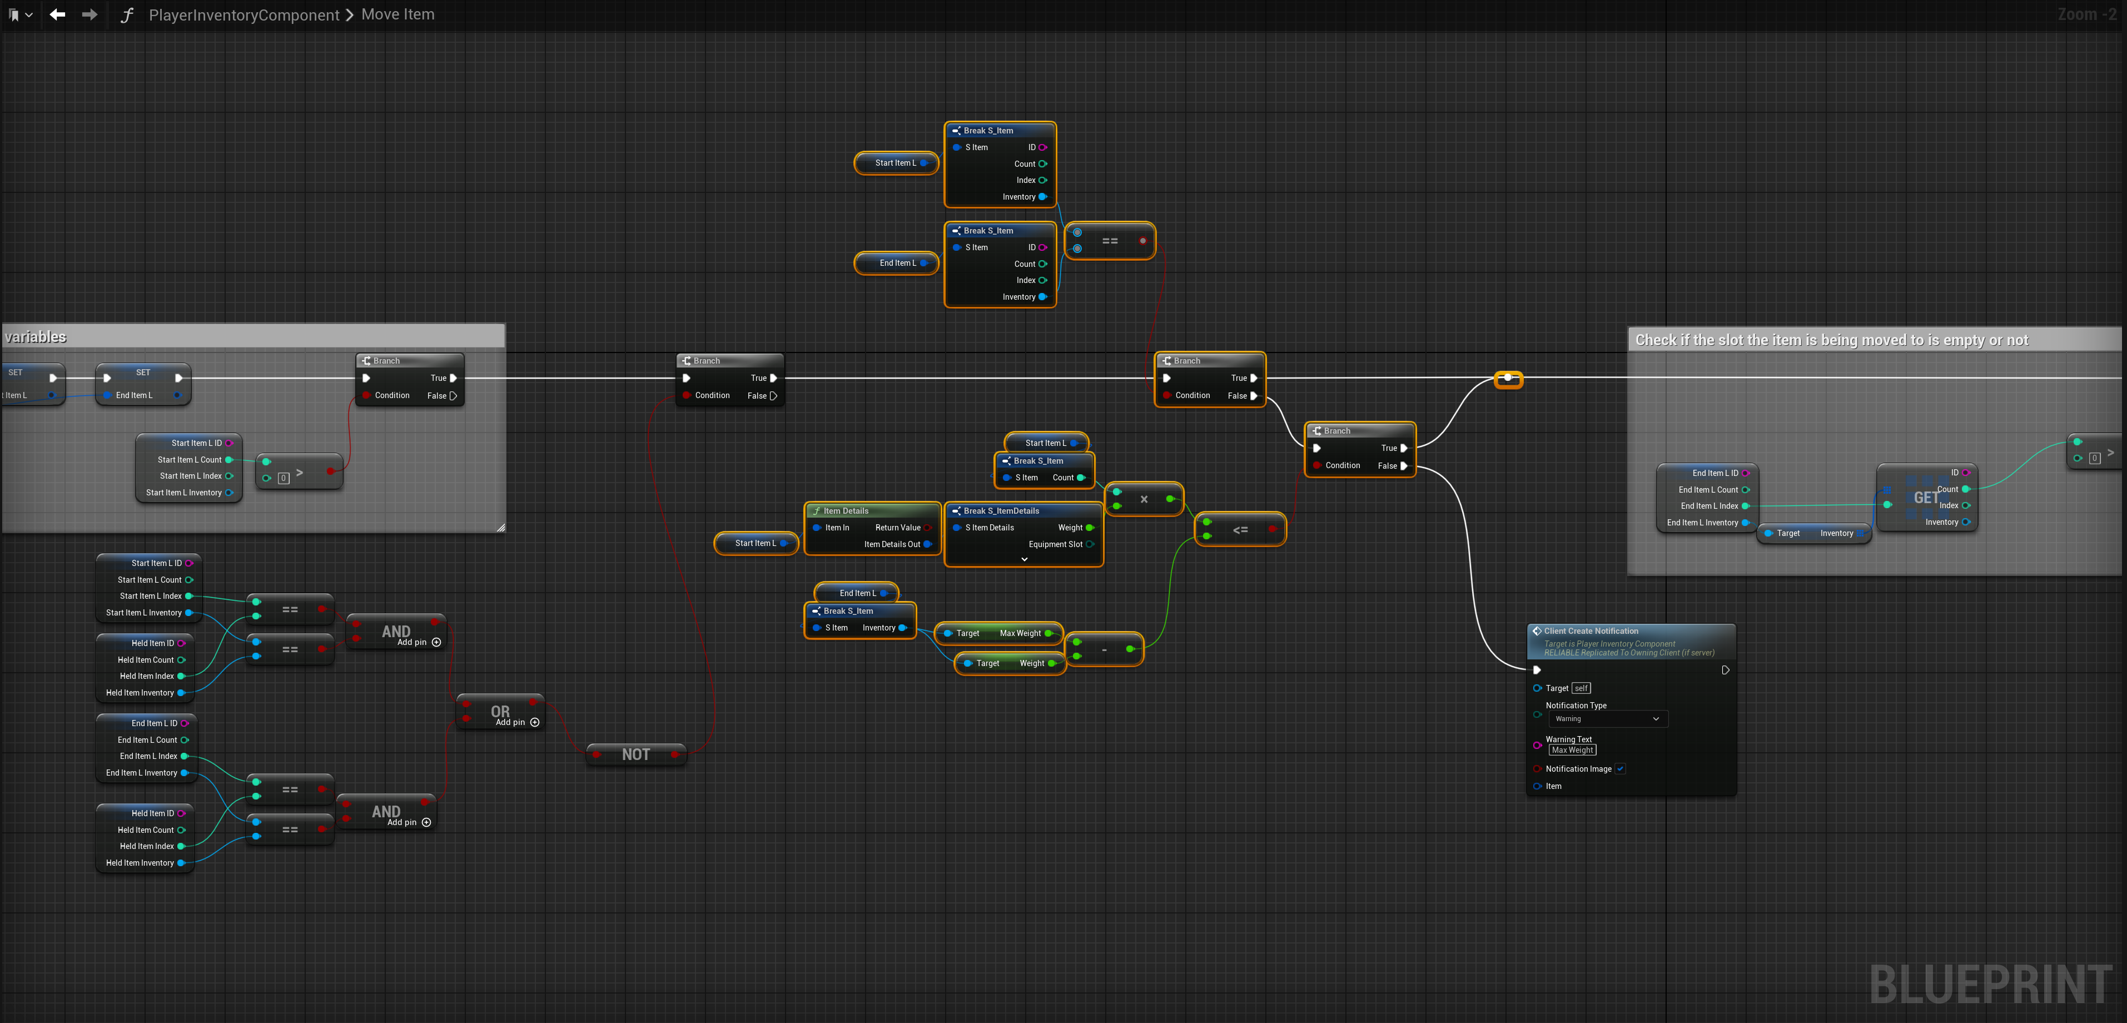Add a pin to the lower AND node
Image resolution: width=2127 pixels, height=1023 pixels.
click(426, 822)
